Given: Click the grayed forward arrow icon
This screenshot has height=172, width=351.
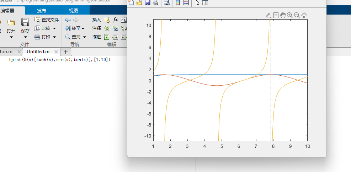Looking at the screenshot, I should pos(76,20).
